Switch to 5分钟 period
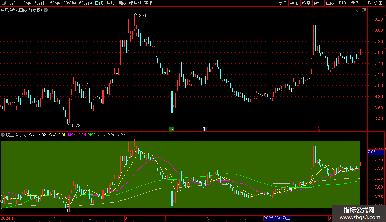Screen dimensions: 386x222 tap(39, 3)
